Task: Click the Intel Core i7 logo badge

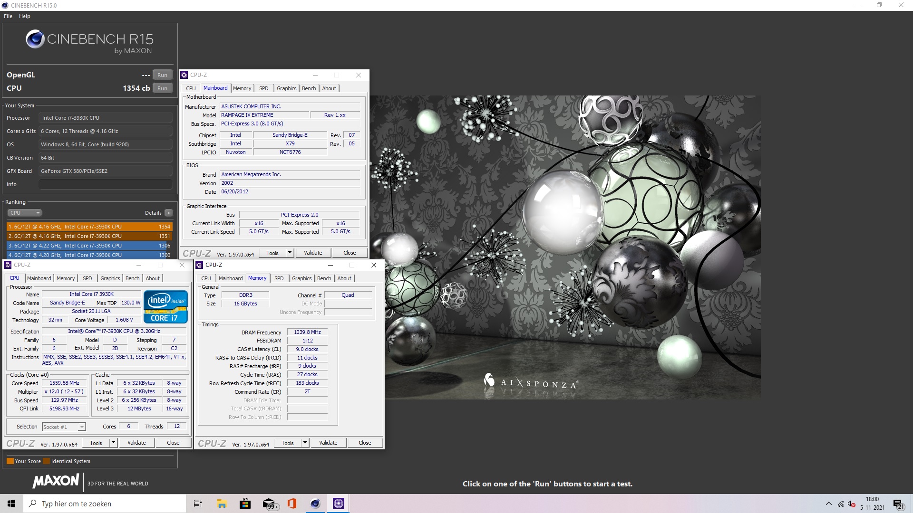Action: coord(165,307)
